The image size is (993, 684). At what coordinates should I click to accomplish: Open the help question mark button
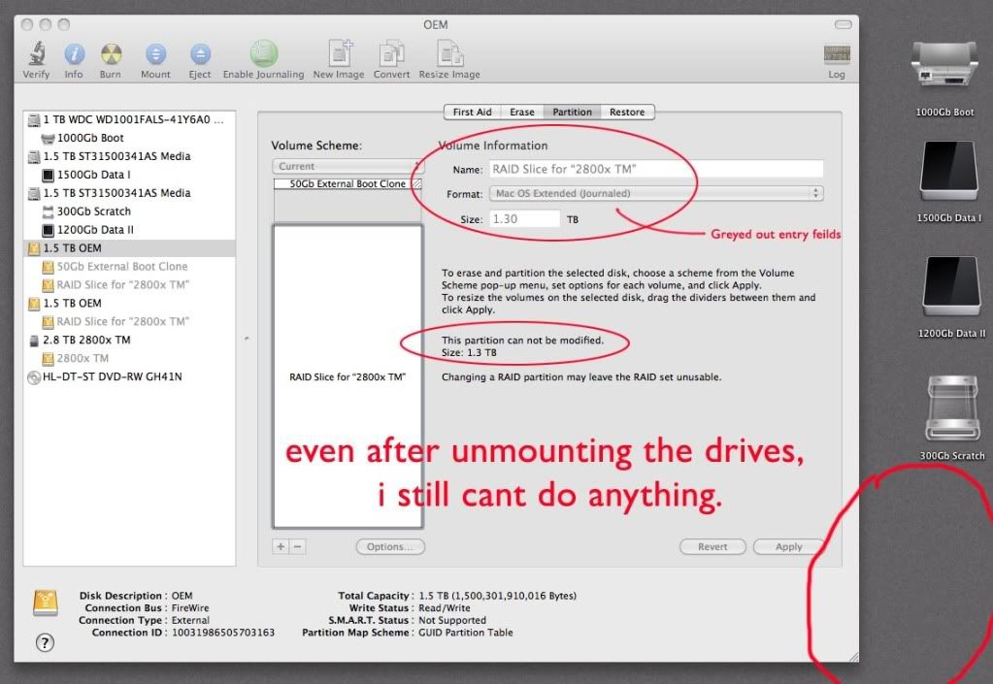[x=45, y=642]
